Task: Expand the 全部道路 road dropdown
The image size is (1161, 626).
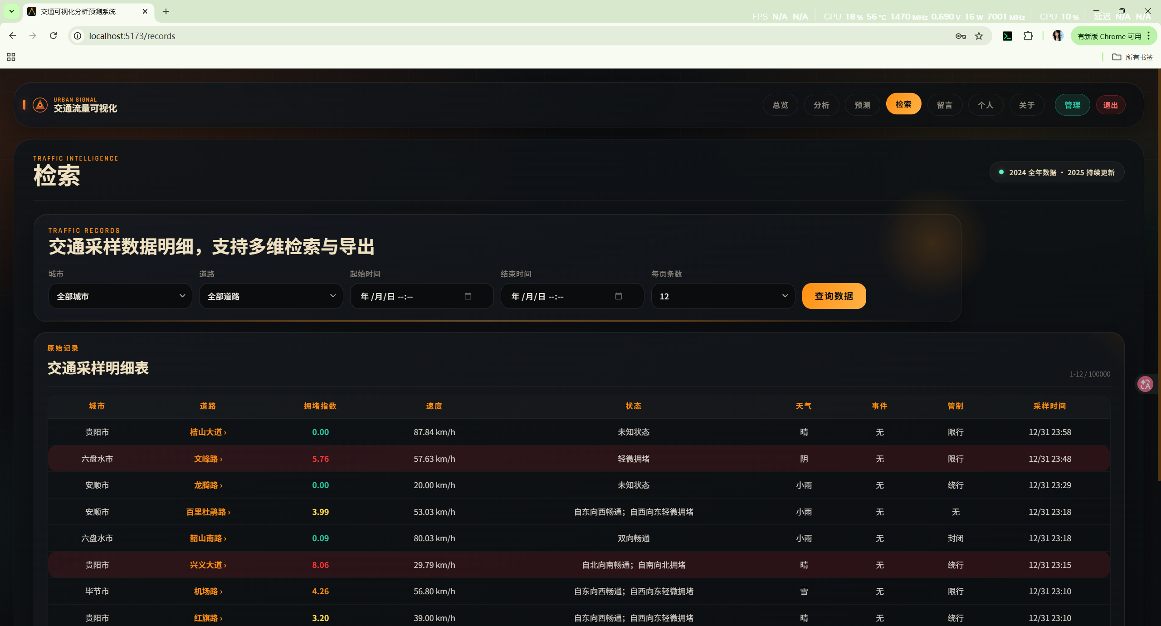Action: click(x=271, y=296)
